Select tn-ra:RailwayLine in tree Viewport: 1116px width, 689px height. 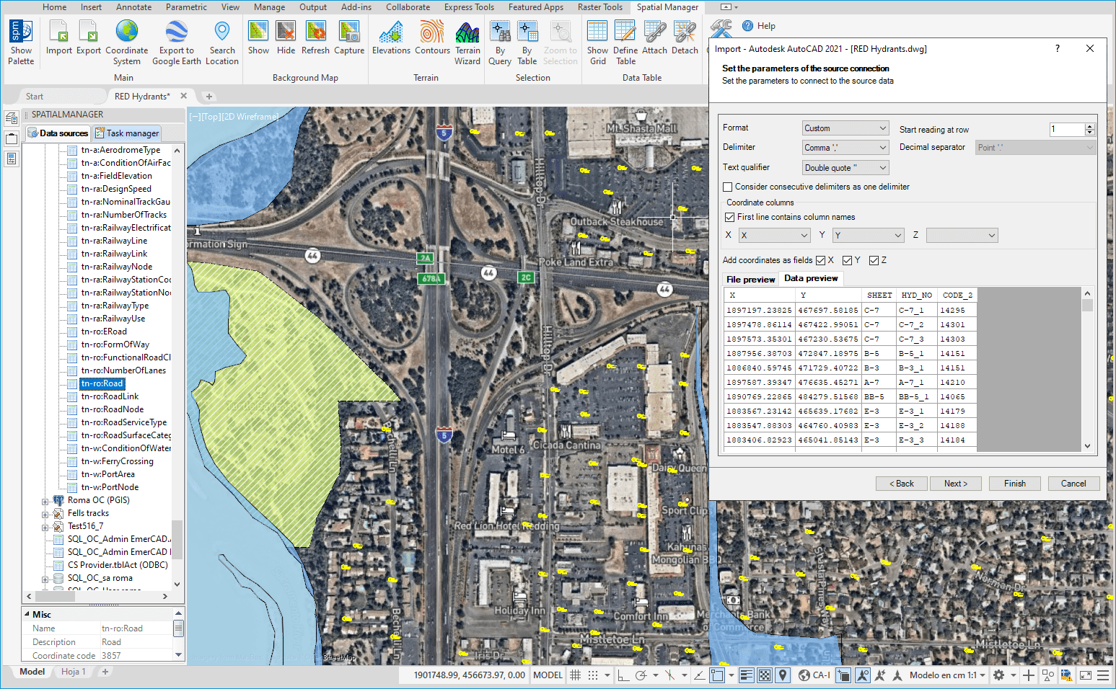[x=114, y=241]
